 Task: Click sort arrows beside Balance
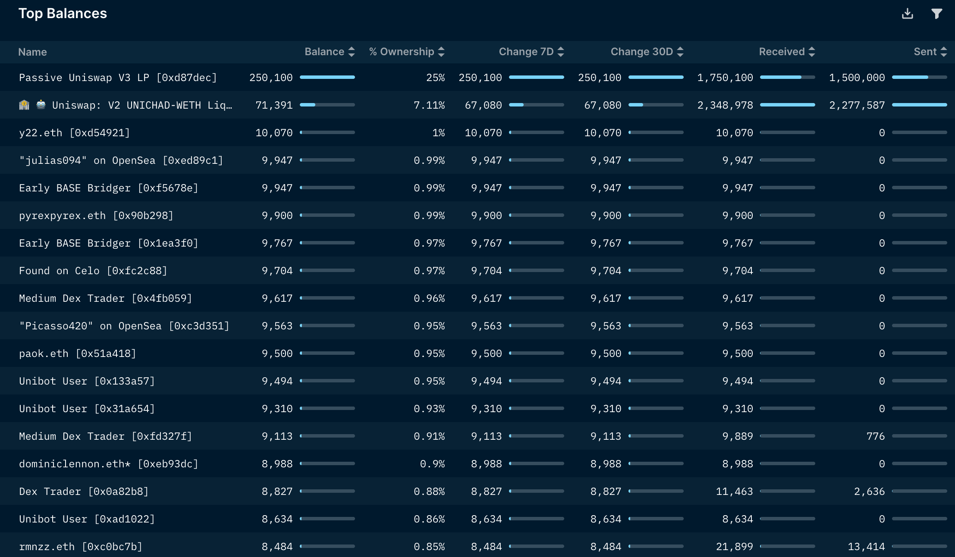pyautogui.click(x=352, y=52)
